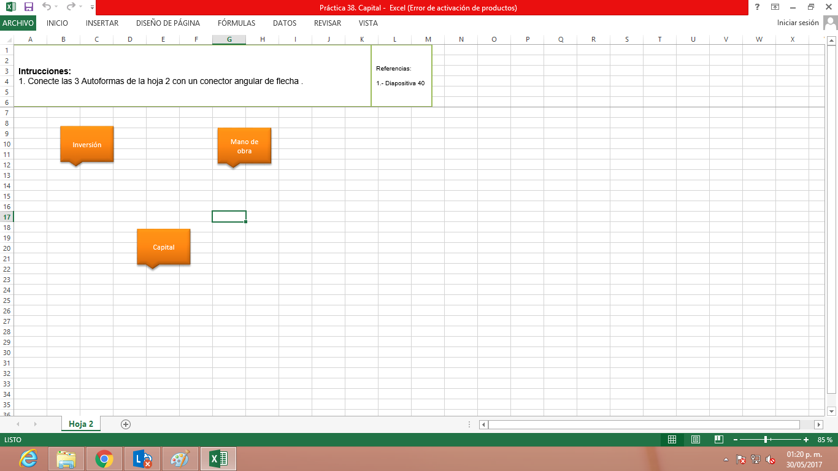Expand the Redo history dropdown arrow
Image resolution: width=838 pixels, height=471 pixels.
tap(80, 7)
